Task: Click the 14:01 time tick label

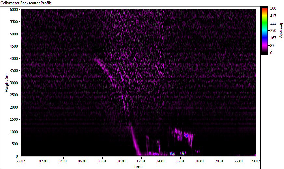Action: coord(161,161)
